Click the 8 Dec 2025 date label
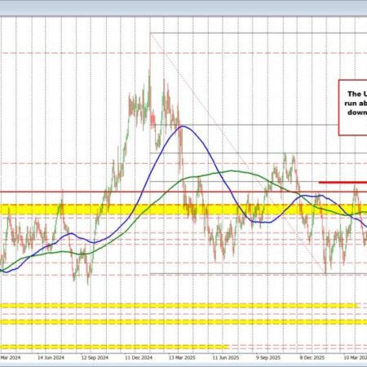Image resolution: width=367 pixels, height=367 pixels. point(312,357)
